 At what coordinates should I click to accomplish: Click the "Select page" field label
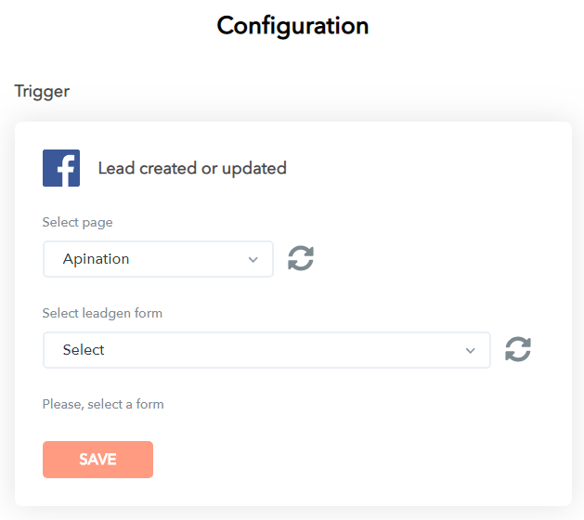pos(78,223)
